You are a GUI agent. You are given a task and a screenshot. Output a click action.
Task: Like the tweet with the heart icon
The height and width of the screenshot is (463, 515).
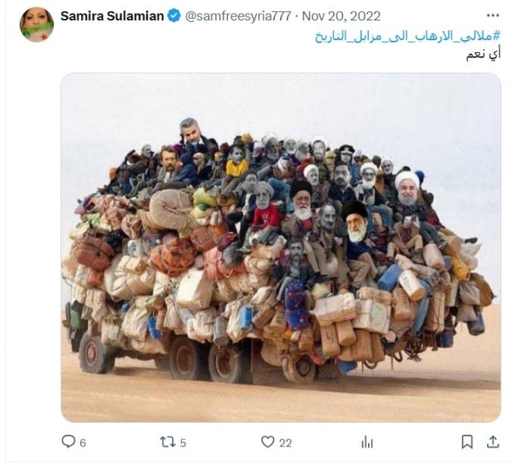[x=267, y=442]
